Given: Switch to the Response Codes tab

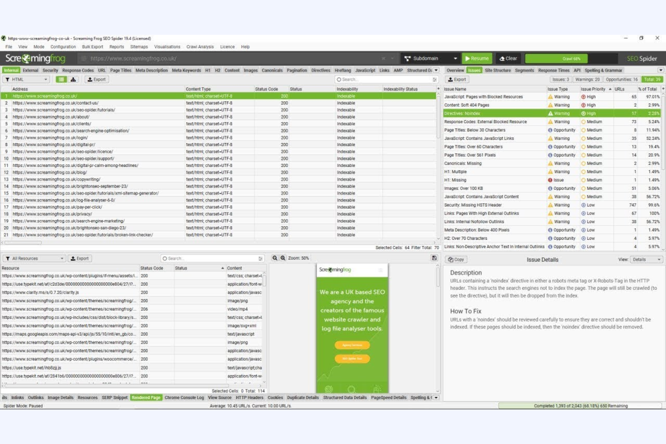Looking at the screenshot, I should (x=78, y=70).
